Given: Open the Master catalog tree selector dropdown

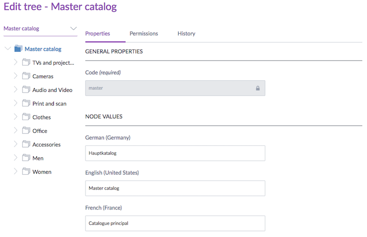Looking at the screenshot, I should 73,28.
